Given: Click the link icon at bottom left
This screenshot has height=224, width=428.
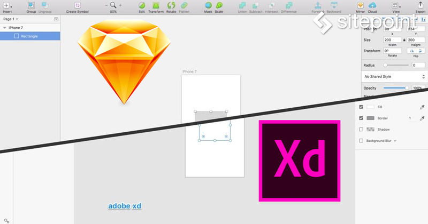Looking at the screenshot, I should click(x=6, y=221).
